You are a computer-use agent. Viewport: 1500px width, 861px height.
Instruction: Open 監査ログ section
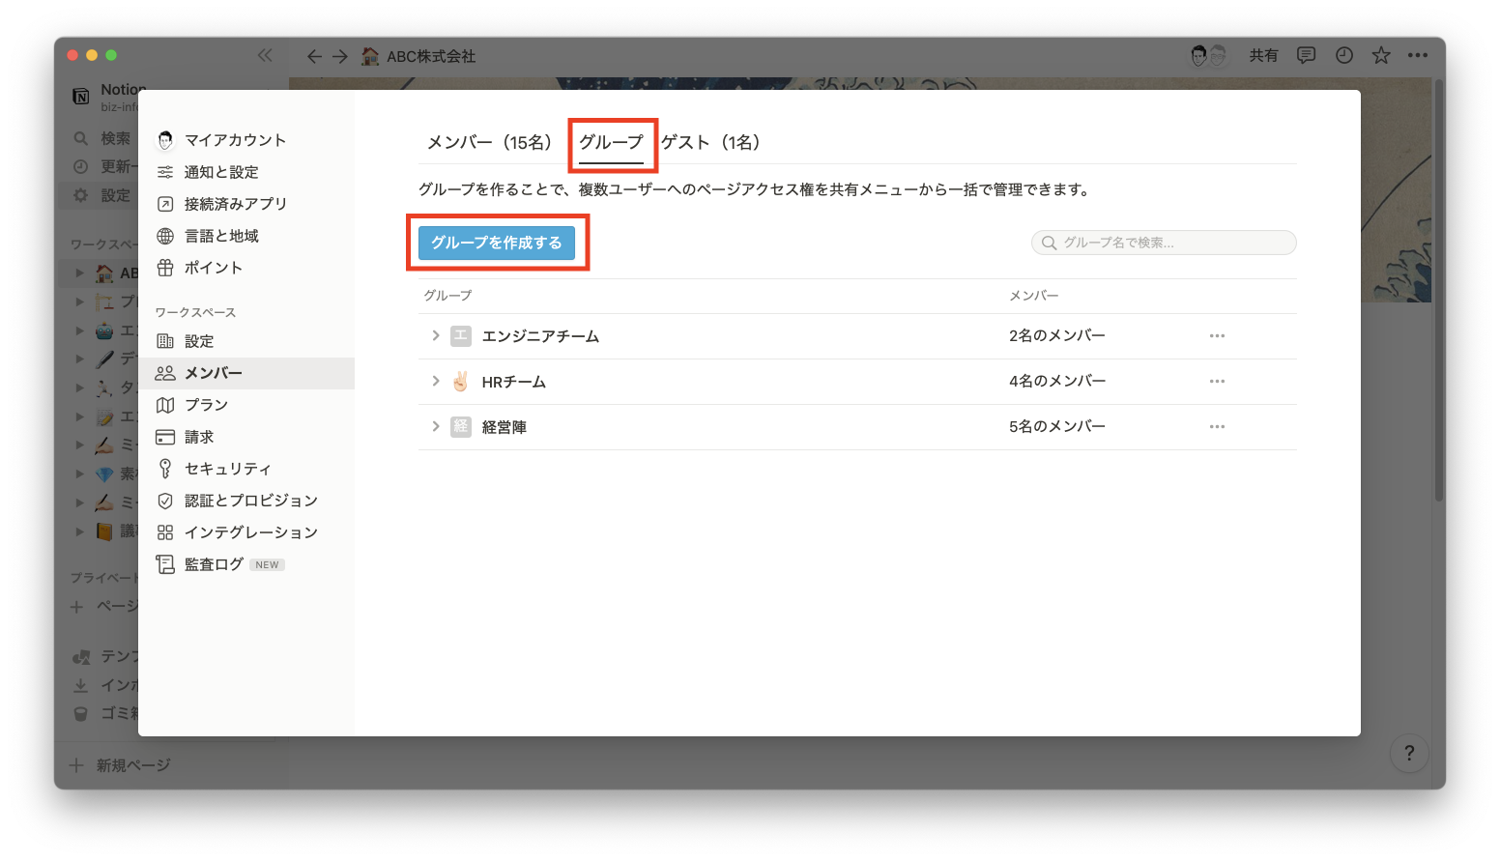(x=246, y=564)
